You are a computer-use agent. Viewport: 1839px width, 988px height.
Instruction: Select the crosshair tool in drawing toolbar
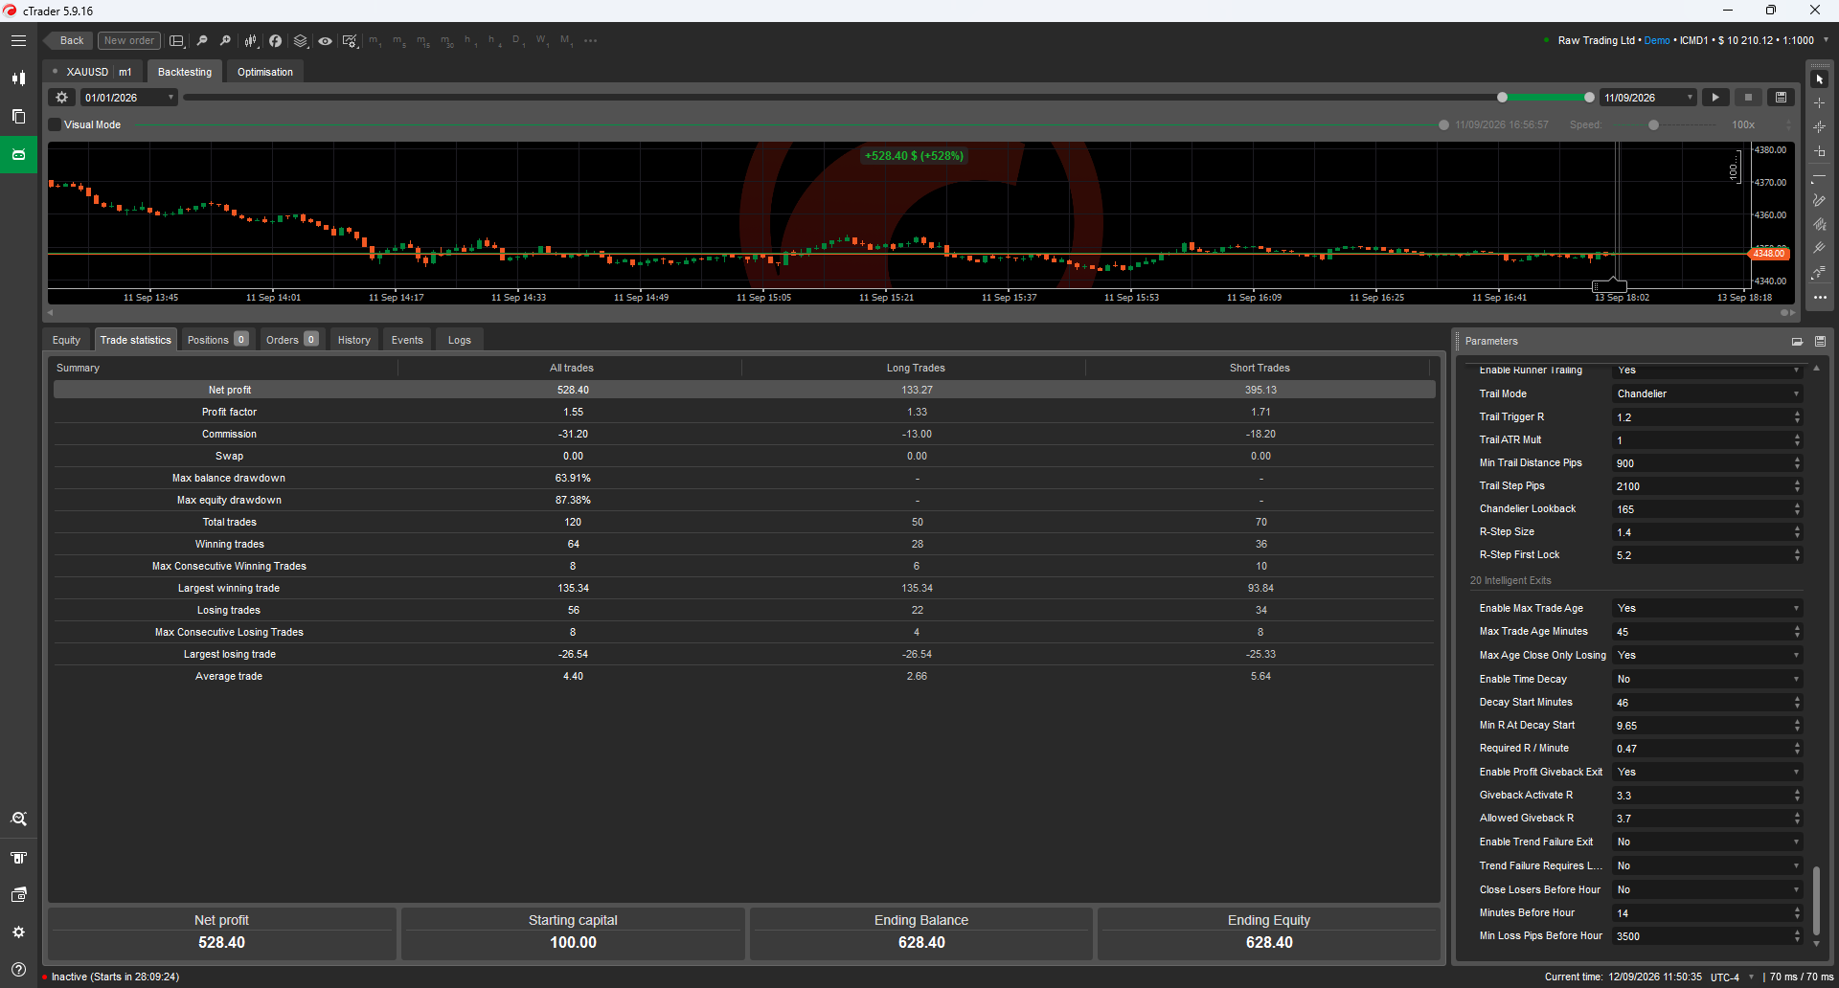(x=1819, y=102)
